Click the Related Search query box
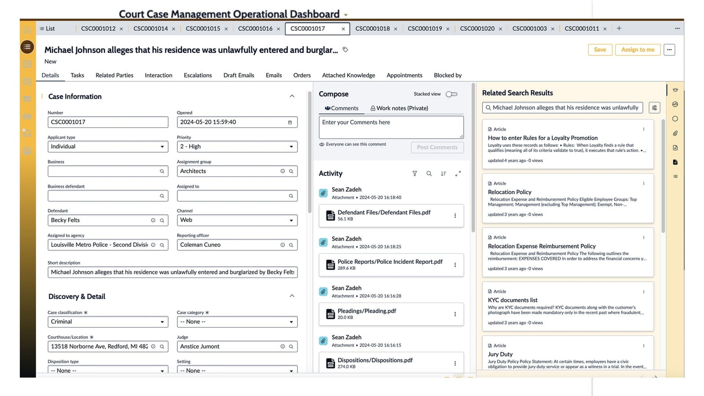 (x=563, y=108)
